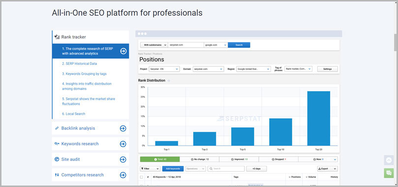Click the Add keywords button
This screenshot has width=398, height=187.
pos(173,169)
